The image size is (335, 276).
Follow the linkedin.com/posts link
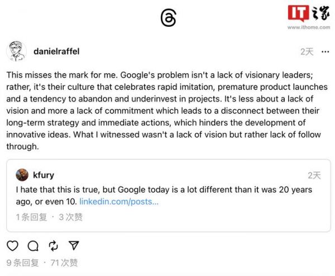tap(119, 201)
